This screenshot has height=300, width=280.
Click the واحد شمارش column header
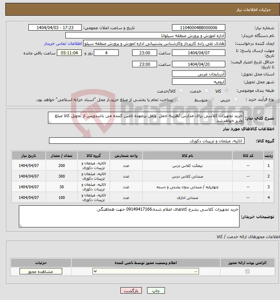126,156
